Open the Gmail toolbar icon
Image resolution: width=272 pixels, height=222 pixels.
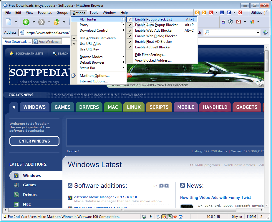pos(239,22)
